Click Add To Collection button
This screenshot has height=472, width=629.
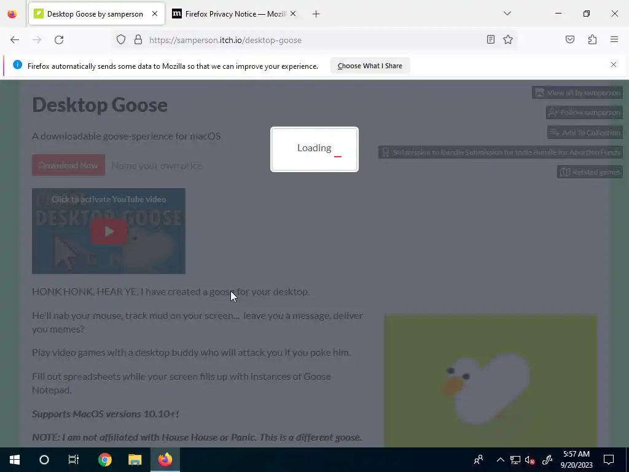coord(585,133)
